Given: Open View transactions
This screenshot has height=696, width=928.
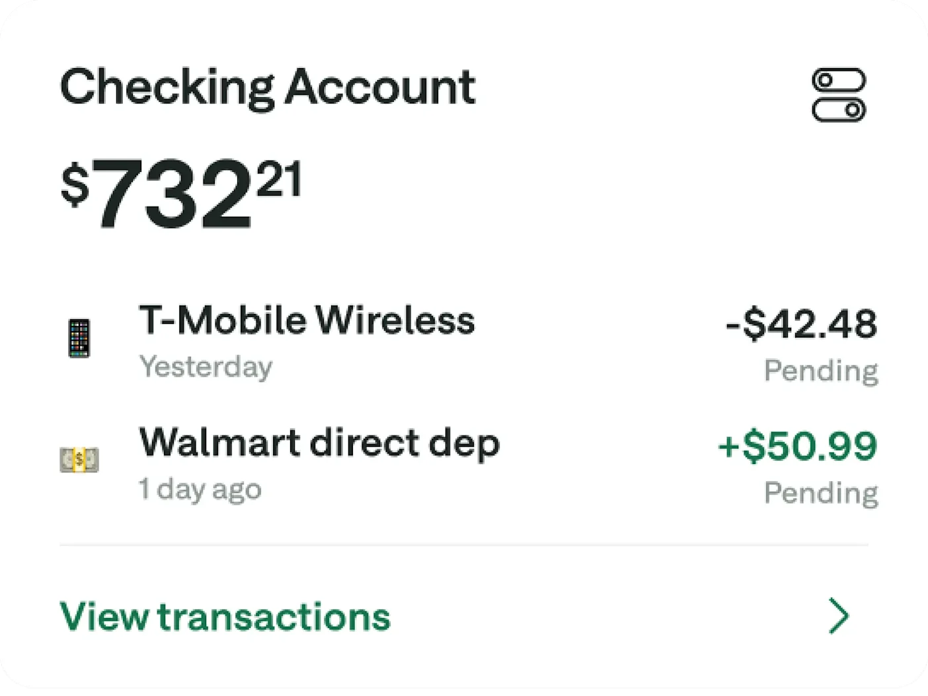Looking at the screenshot, I should click(x=225, y=617).
